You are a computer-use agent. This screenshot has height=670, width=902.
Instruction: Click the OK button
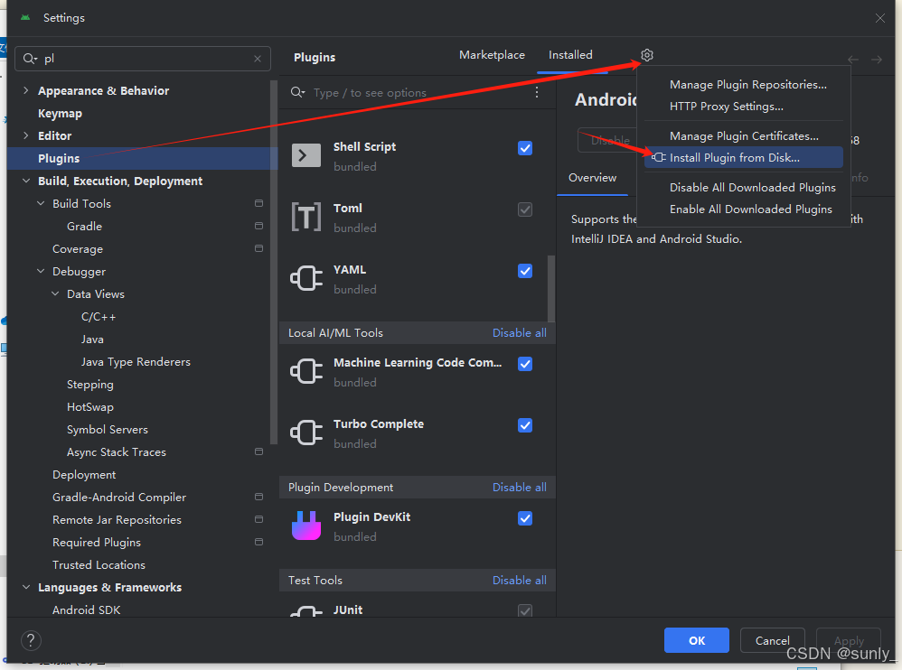click(697, 640)
